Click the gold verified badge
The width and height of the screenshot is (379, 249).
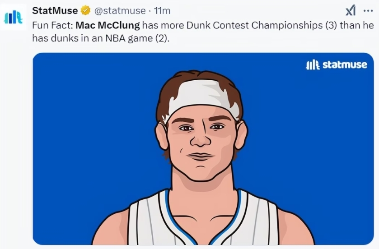(86, 10)
